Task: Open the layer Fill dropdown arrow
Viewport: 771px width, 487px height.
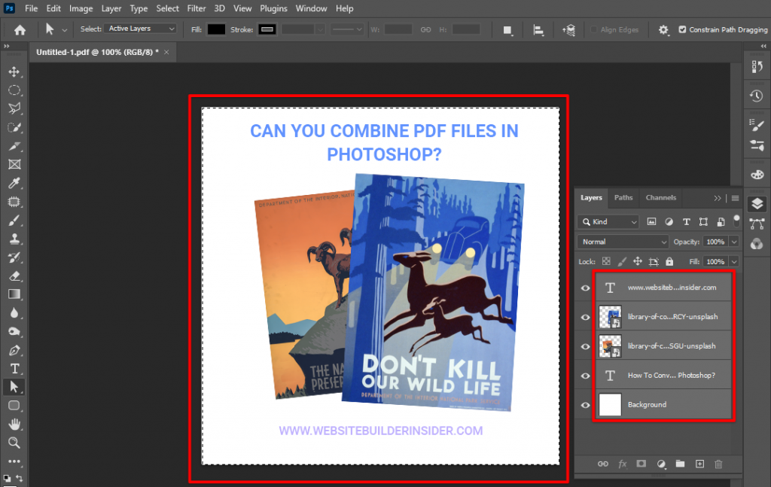Action: pos(733,261)
